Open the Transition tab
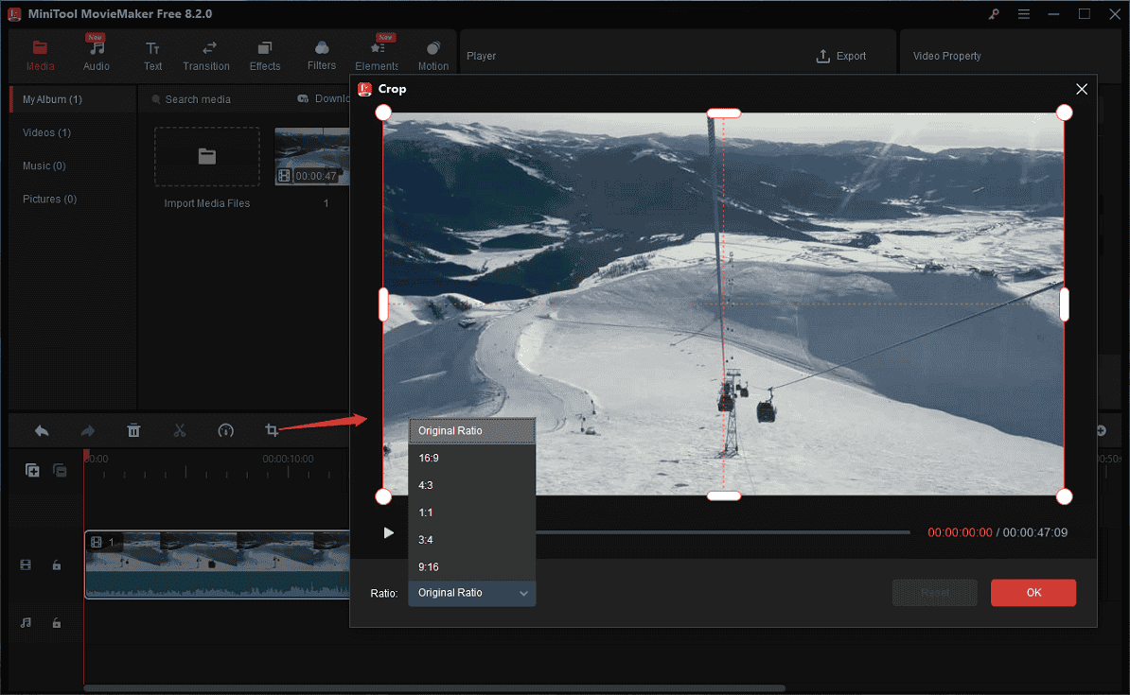This screenshot has width=1130, height=695. pos(206,56)
